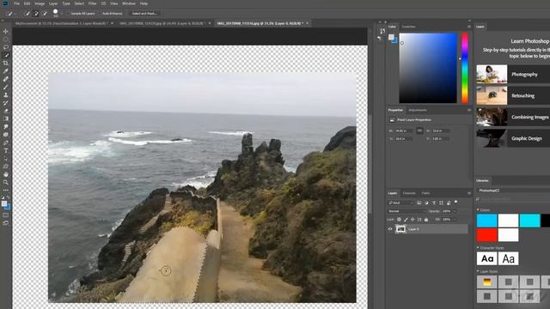Screen dimensions: 550x309
Task: Click the Select and Mask button
Action: [x=144, y=14]
